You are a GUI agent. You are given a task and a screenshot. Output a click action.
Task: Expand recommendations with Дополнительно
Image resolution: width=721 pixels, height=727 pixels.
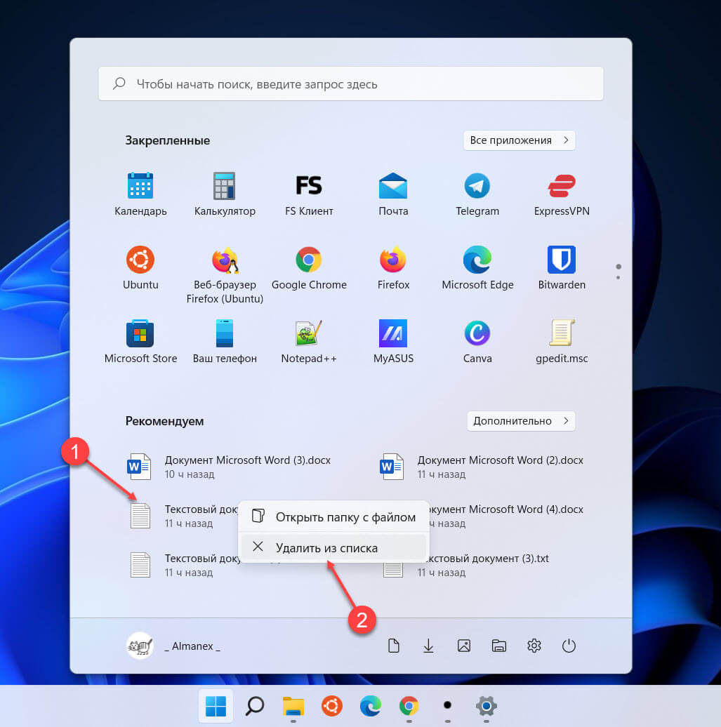(x=521, y=421)
